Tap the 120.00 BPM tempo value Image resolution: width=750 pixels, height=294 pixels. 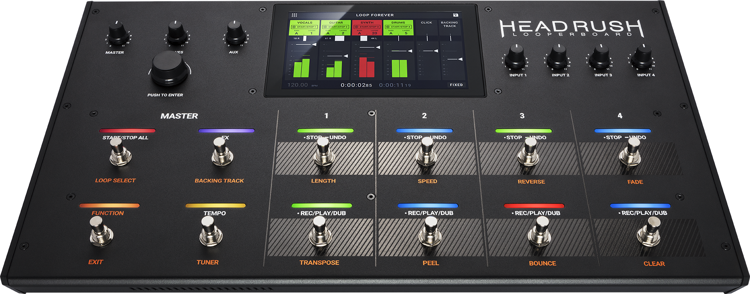click(298, 85)
